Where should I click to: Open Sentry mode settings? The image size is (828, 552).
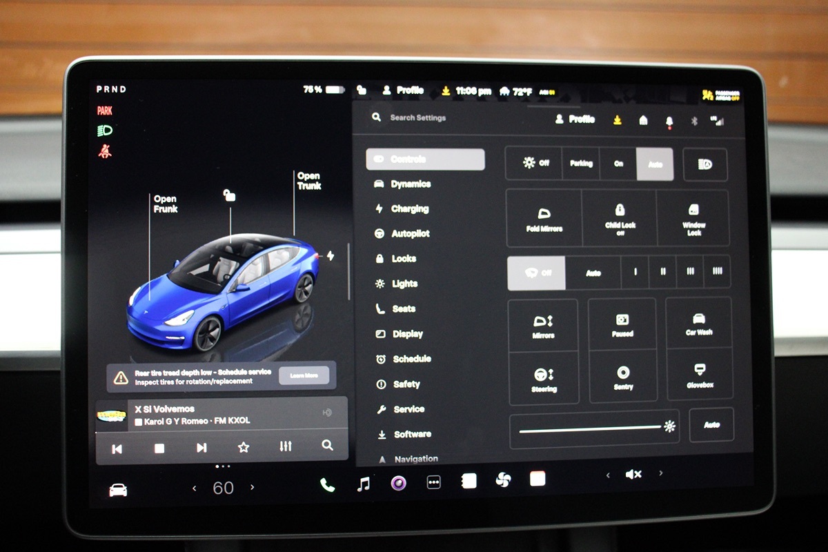pos(623,377)
